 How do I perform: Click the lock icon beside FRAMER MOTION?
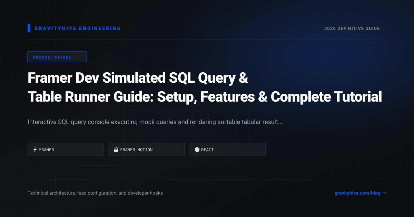pyautogui.click(x=116, y=150)
